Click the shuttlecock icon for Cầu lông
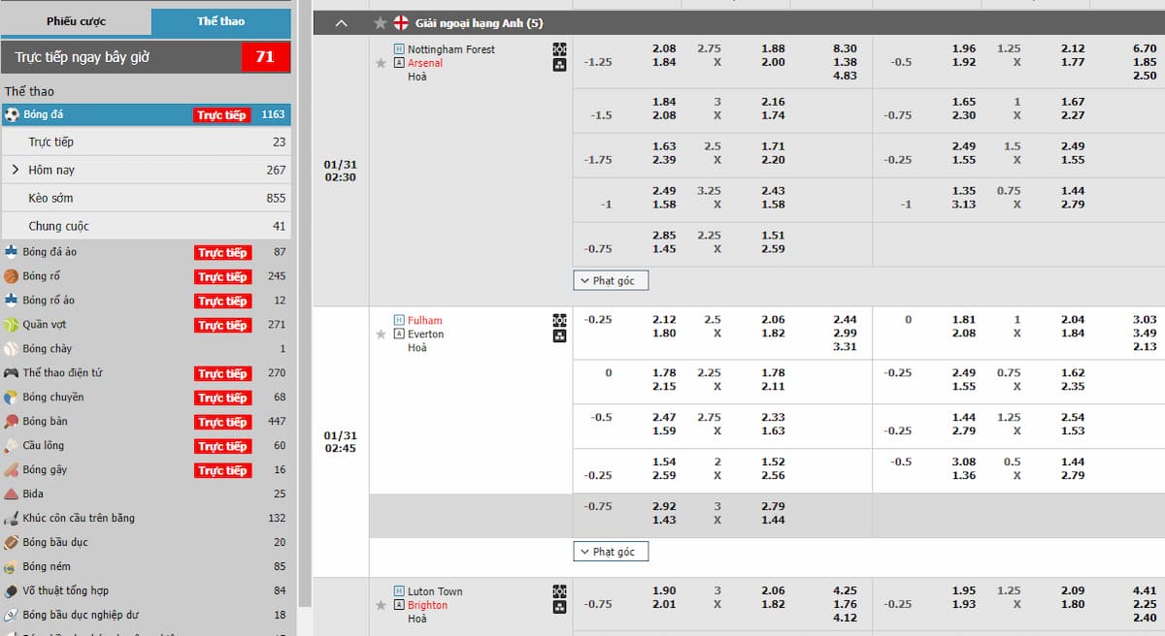 [x=12, y=446]
